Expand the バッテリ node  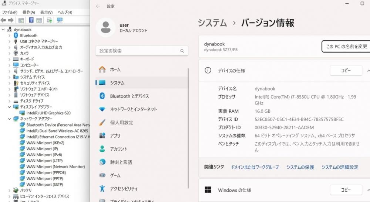click(10, 190)
